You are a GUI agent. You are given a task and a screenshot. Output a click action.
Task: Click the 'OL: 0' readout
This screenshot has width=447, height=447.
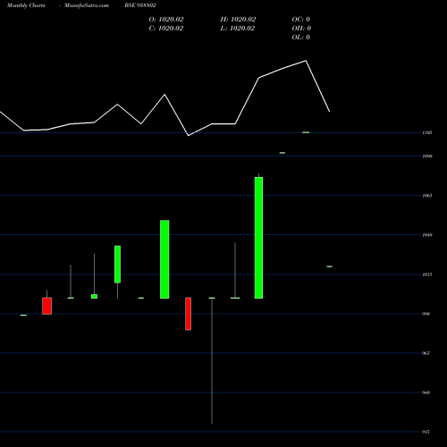(301, 37)
